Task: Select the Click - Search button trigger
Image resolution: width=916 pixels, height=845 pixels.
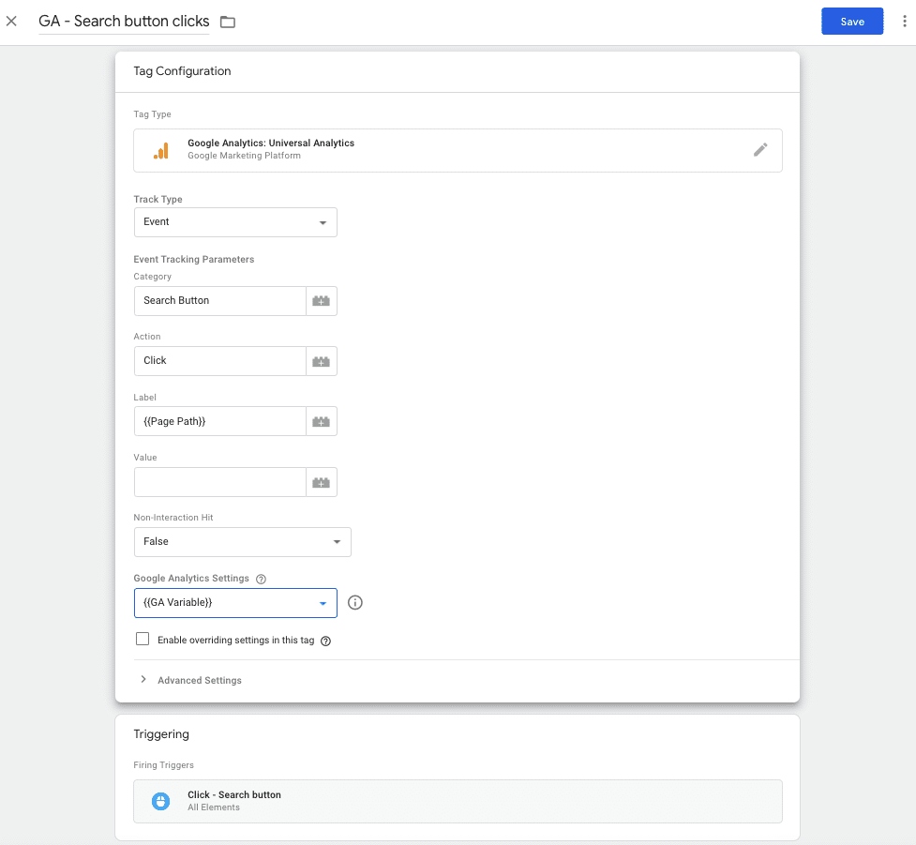Action: (x=457, y=800)
